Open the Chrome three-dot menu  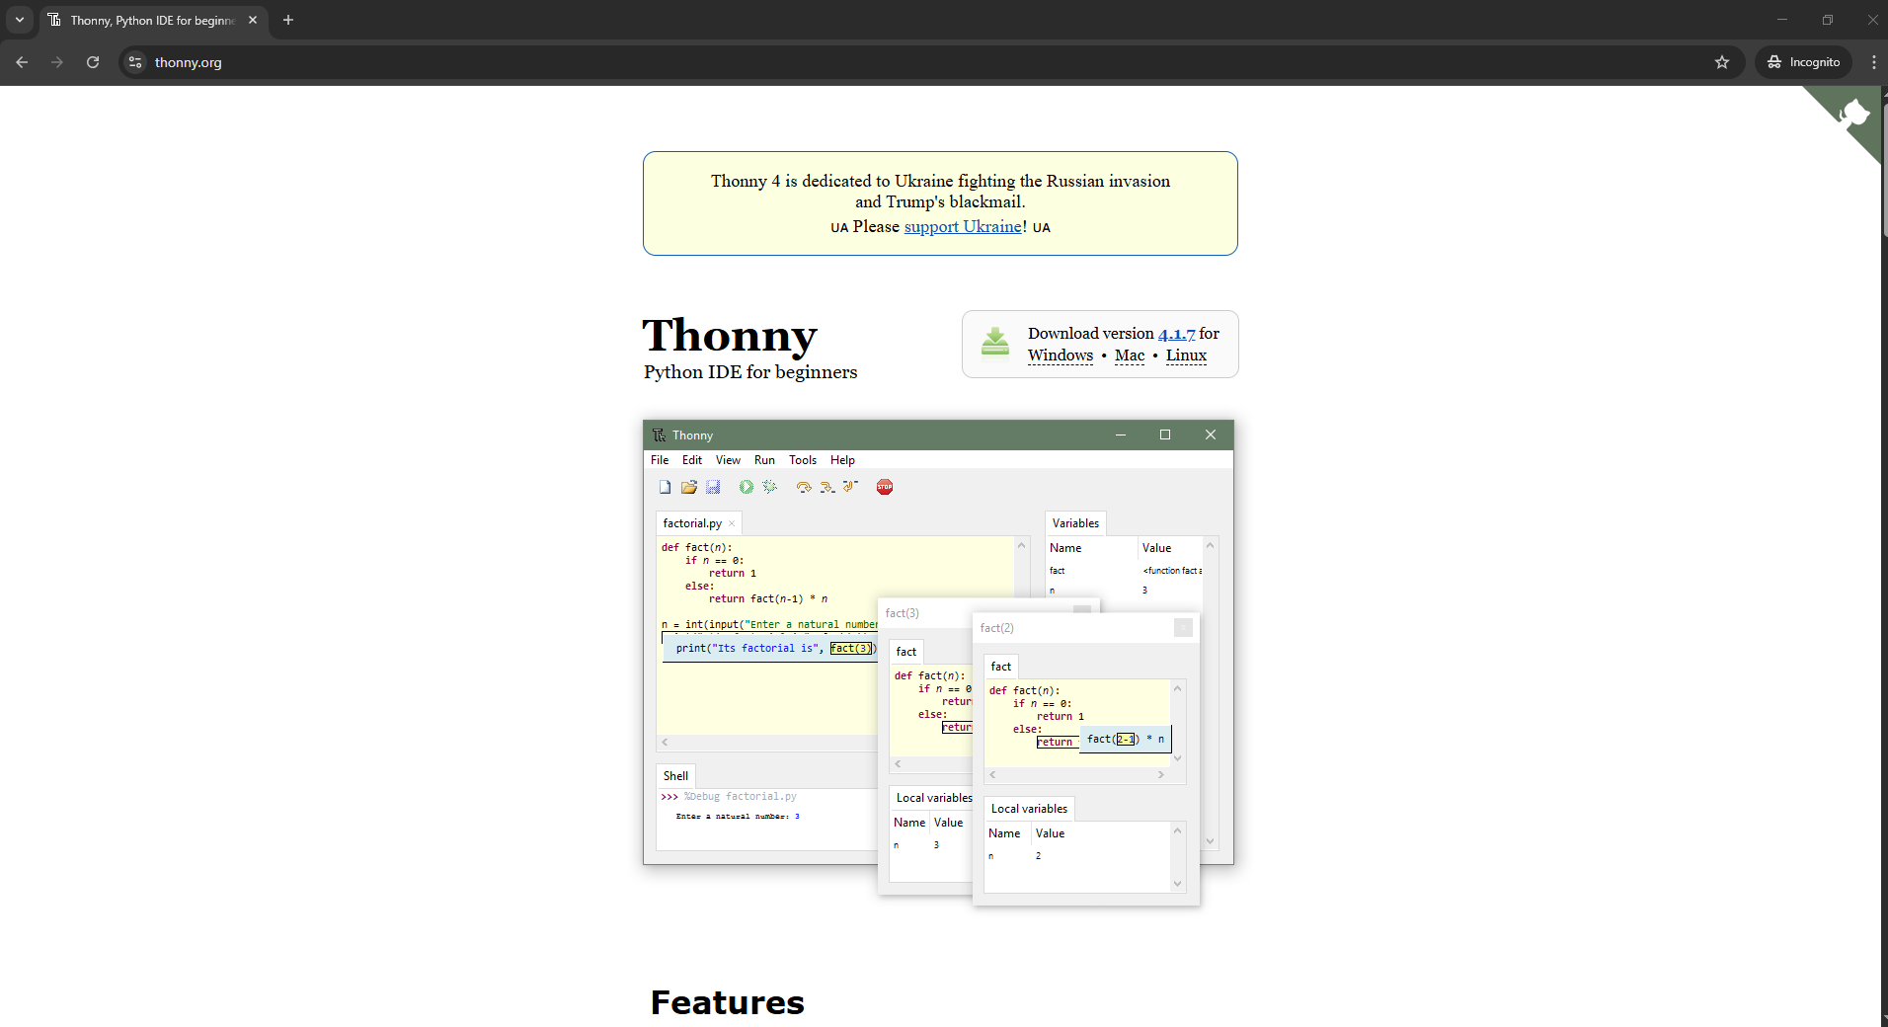pyautogui.click(x=1873, y=62)
